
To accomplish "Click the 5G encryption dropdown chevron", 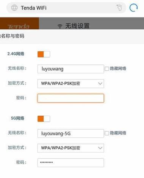I will point(100,148).
